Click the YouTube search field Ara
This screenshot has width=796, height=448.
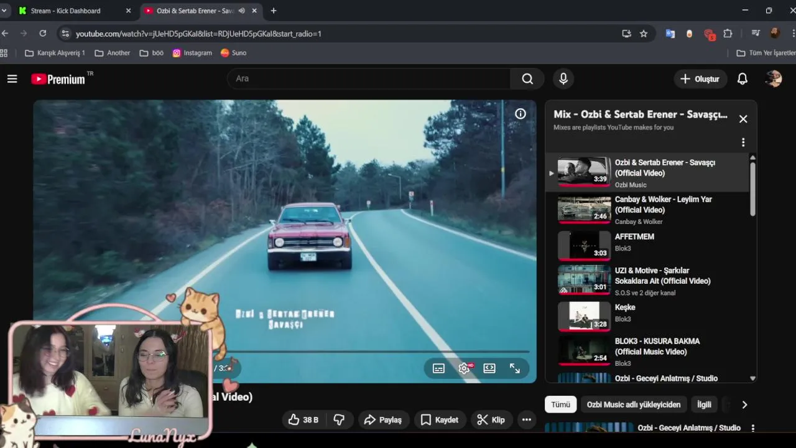(x=369, y=78)
